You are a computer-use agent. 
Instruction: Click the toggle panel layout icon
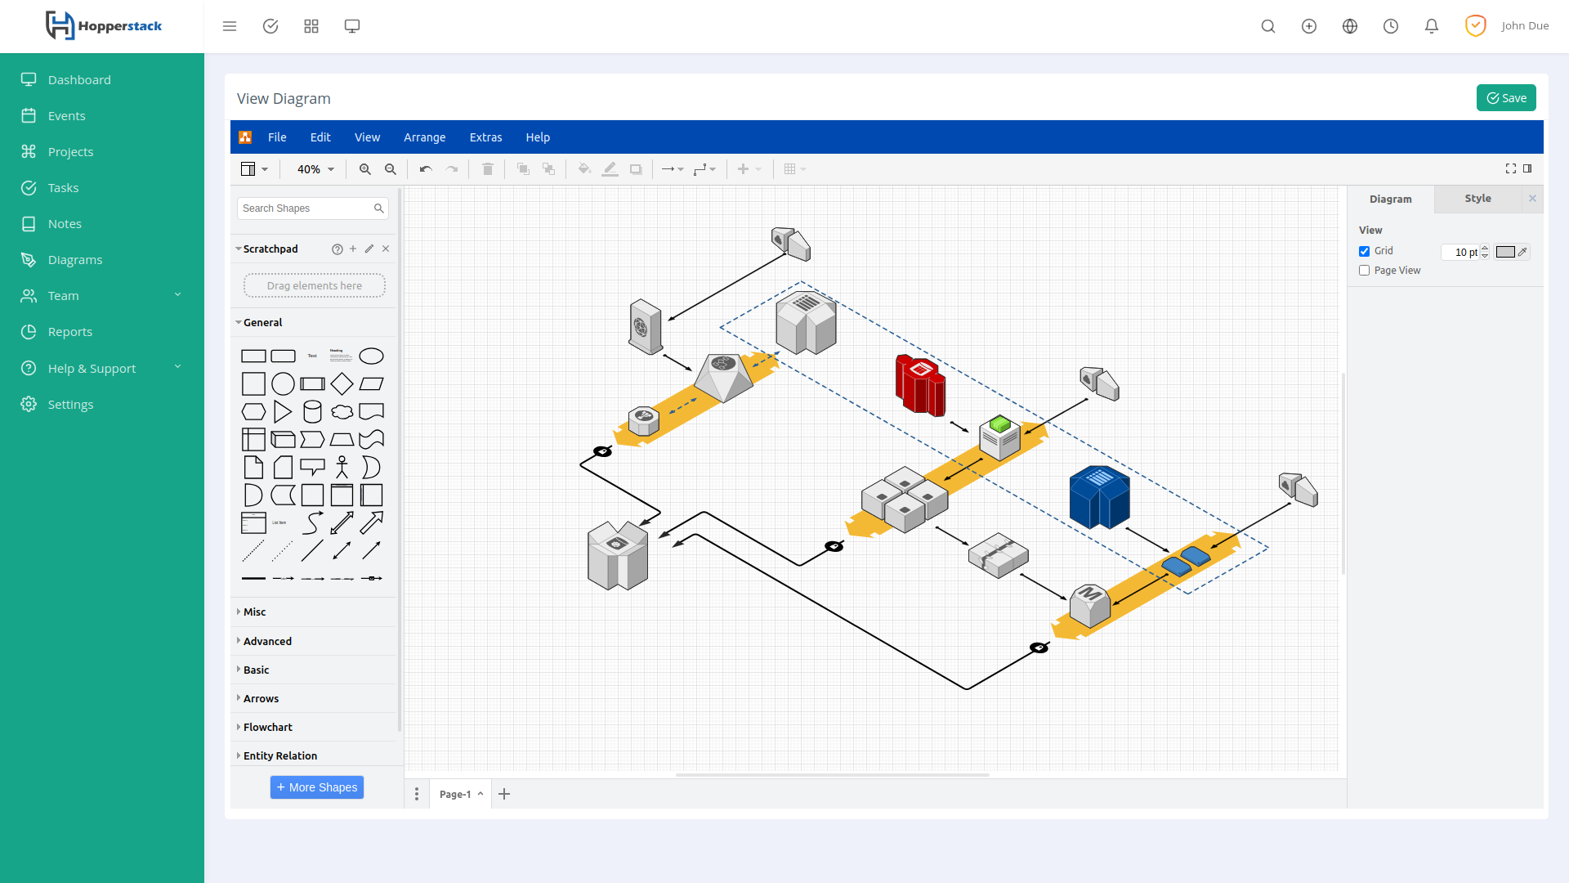(1527, 168)
